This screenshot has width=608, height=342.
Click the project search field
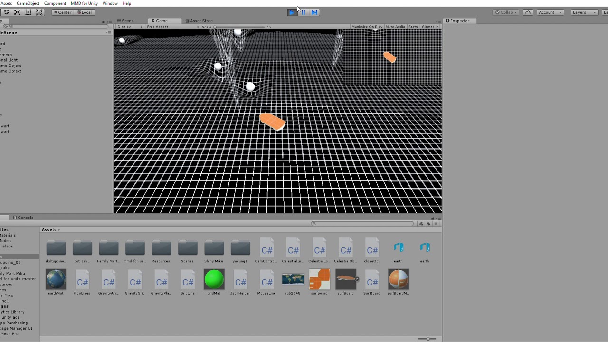point(363,223)
